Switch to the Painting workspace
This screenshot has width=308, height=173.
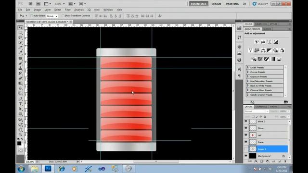click(x=232, y=4)
